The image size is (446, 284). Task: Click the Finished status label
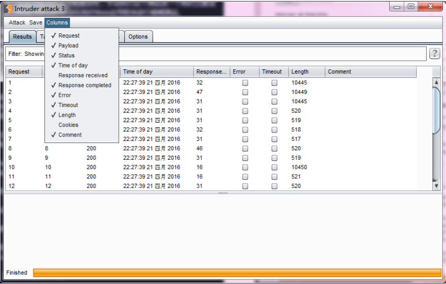click(x=17, y=273)
